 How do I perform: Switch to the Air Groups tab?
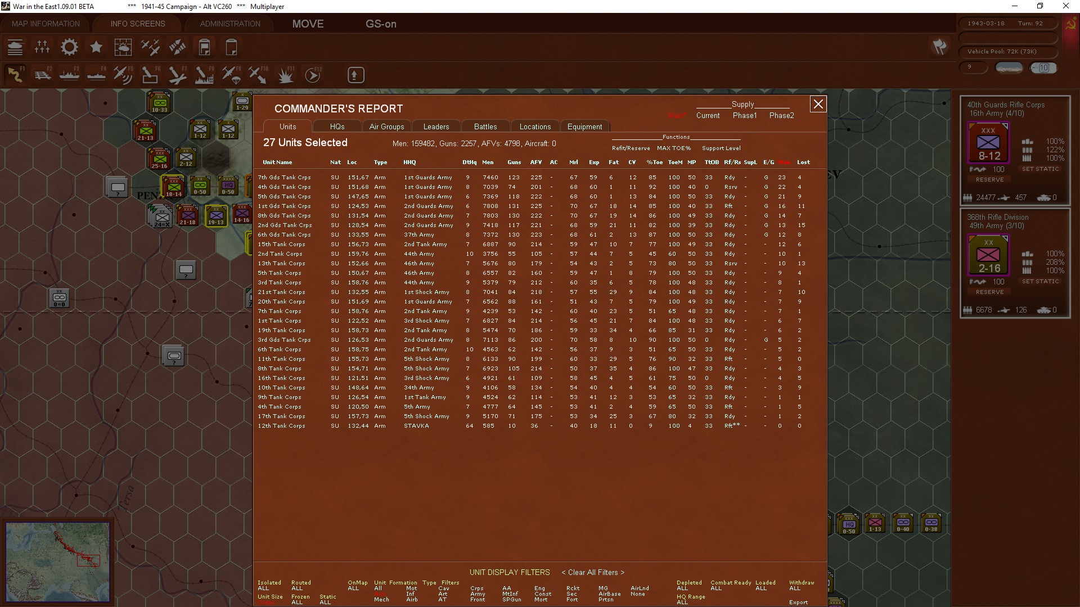click(x=386, y=127)
